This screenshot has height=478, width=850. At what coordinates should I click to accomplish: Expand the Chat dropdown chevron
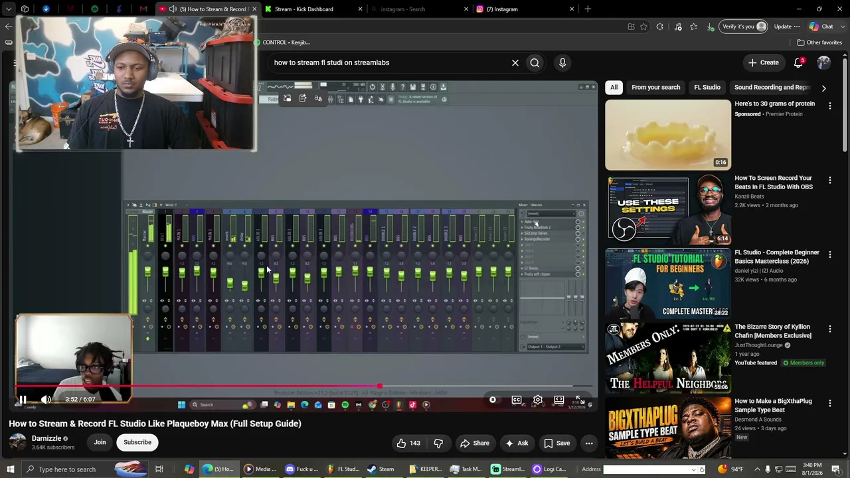pos(842,27)
